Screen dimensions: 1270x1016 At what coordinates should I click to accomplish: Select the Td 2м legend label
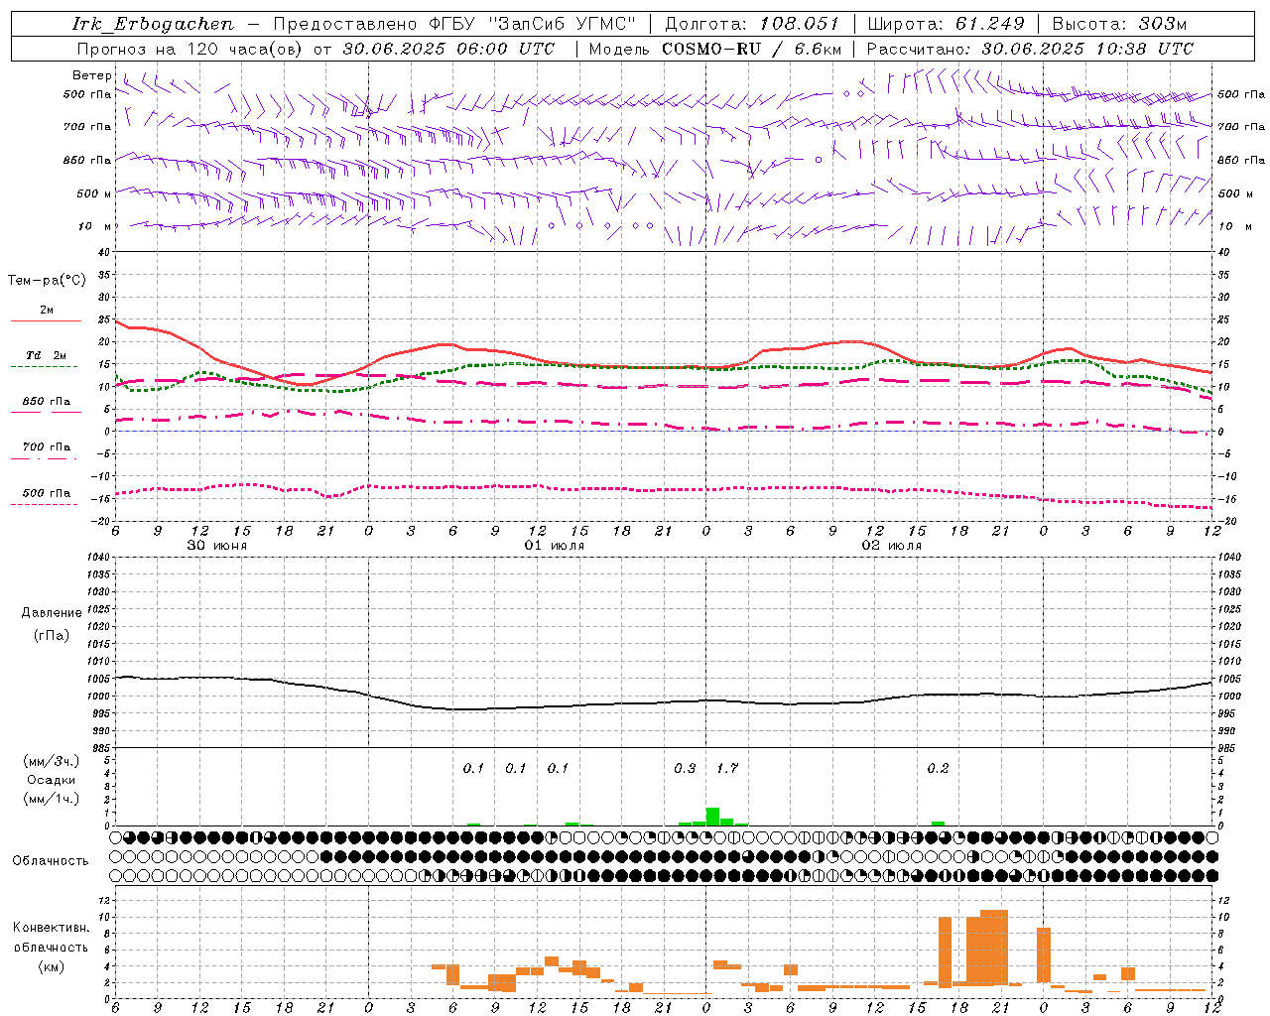point(47,355)
